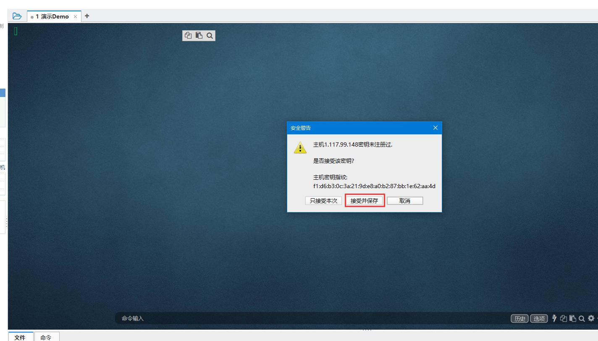Click the lightning bolt quick-command icon

point(554,318)
